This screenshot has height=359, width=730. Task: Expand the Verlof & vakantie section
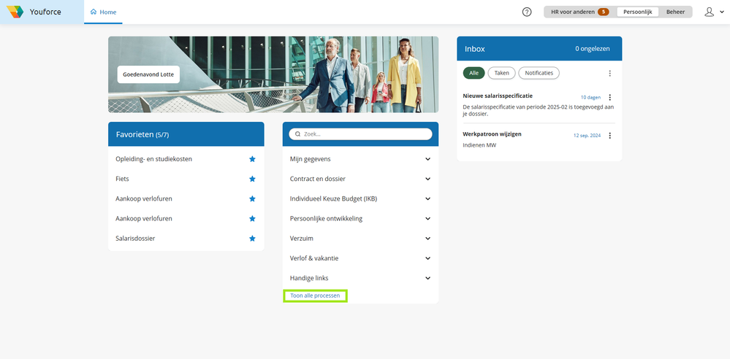coord(360,258)
